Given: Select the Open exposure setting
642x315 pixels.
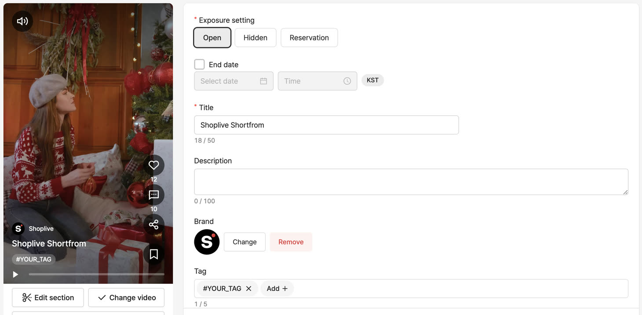Looking at the screenshot, I should pyautogui.click(x=212, y=38).
